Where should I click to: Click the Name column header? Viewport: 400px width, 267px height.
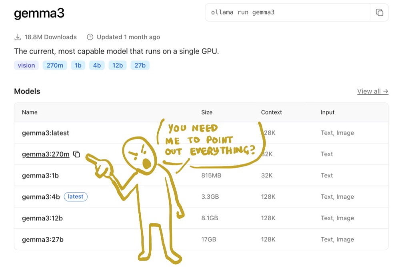[x=29, y=112]
